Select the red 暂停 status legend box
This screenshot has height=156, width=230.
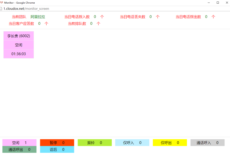click(57, 143)
